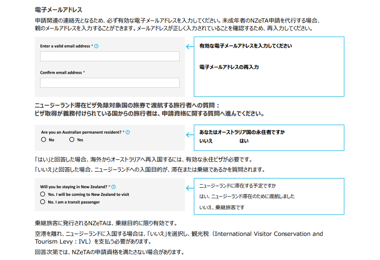
Task: Click the text 'はい、ニュージーランド滞在のために渡航しました'
Action: click(247, 196)
